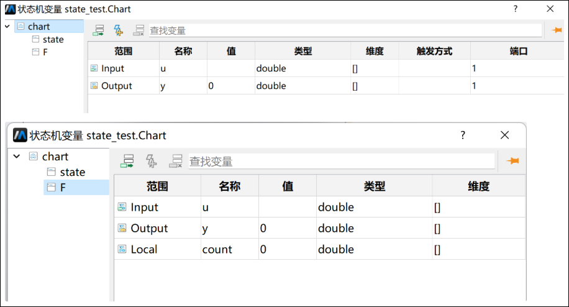Collapse chart node in lower window tree
The height and width of the screenshot is (307, 569).
click(x=17, y=157)
